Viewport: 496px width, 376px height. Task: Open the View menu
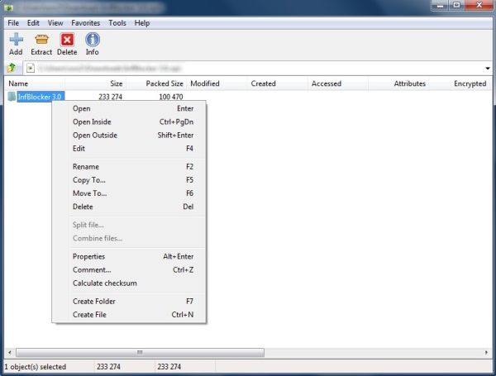click(x=55, y=23)
